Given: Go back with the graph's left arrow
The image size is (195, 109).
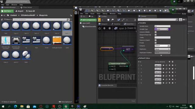Looking at the screenshot, I should tap(104, 28).
